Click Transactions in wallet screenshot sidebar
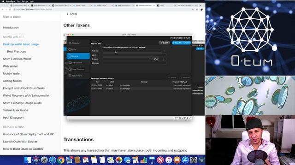 point(78,63)
